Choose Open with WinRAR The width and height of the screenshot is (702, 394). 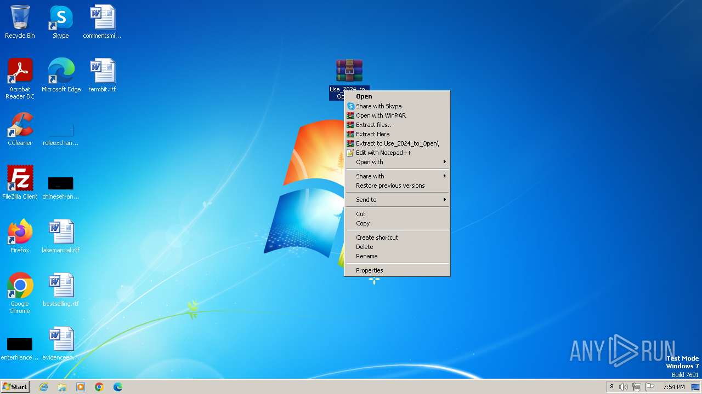point(397,115)
